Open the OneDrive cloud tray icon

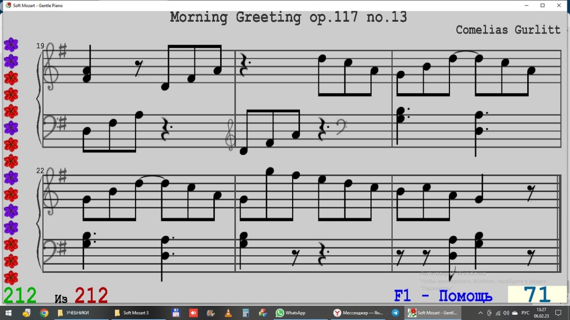tap(515, 313)
